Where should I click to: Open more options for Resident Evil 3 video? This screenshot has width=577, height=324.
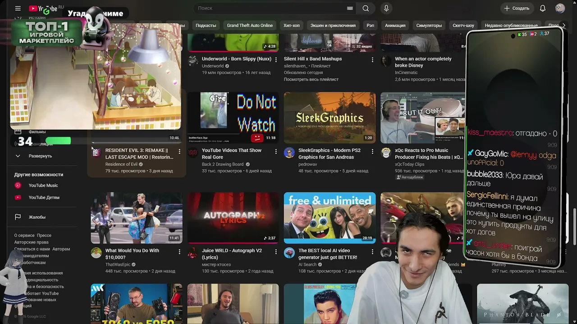179,152
